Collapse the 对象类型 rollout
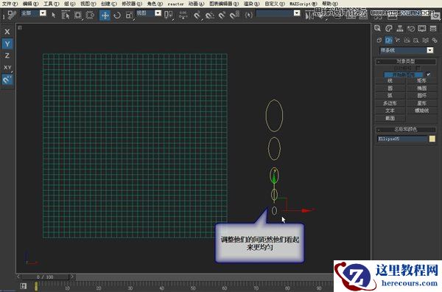 [406, 61]
